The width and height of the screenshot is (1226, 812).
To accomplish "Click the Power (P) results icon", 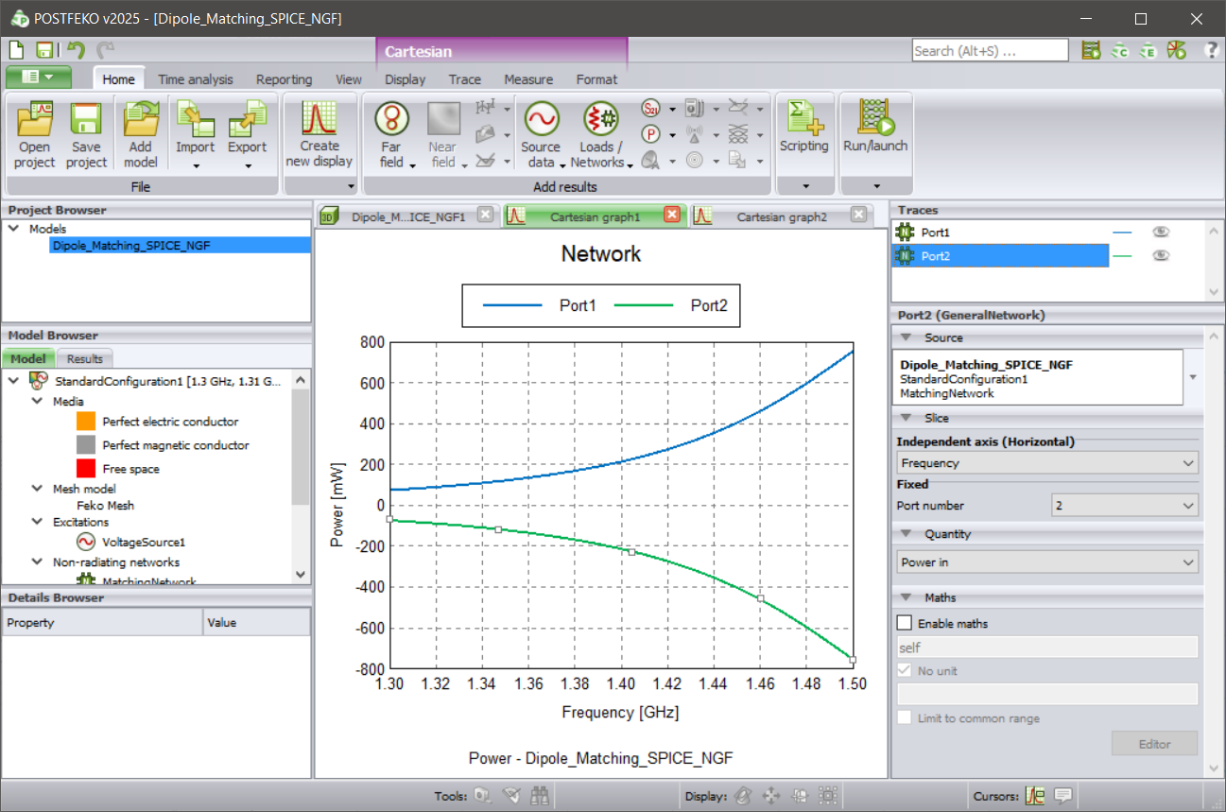I will [x=650, y=134].
